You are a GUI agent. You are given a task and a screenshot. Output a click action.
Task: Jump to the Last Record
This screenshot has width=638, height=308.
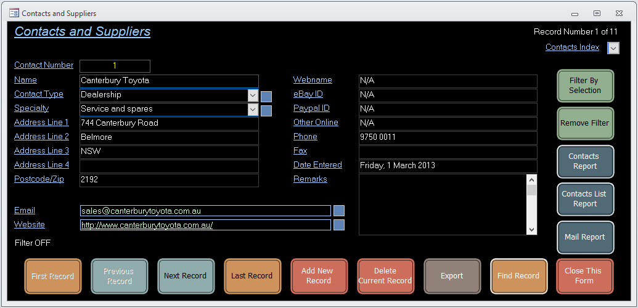click(x=252, y=276)
